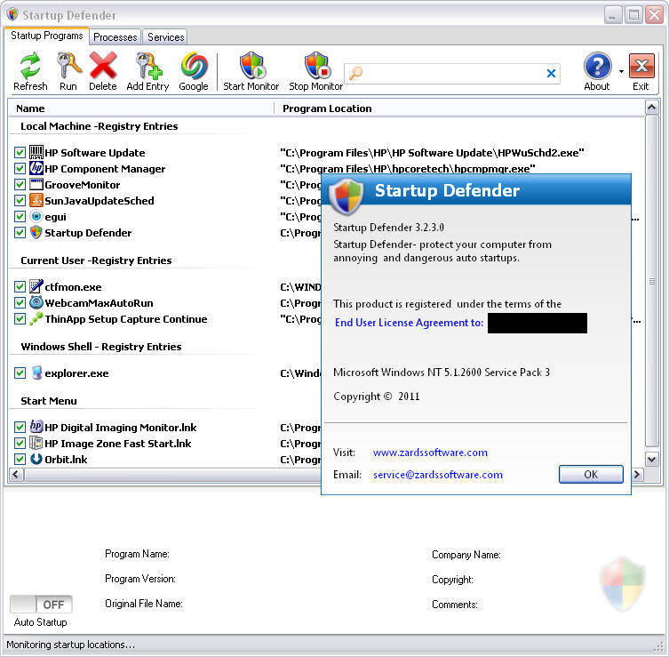This screenshot has height=657, width=669.
Task: Click the Name column header
Action: [x=140, y=108]
